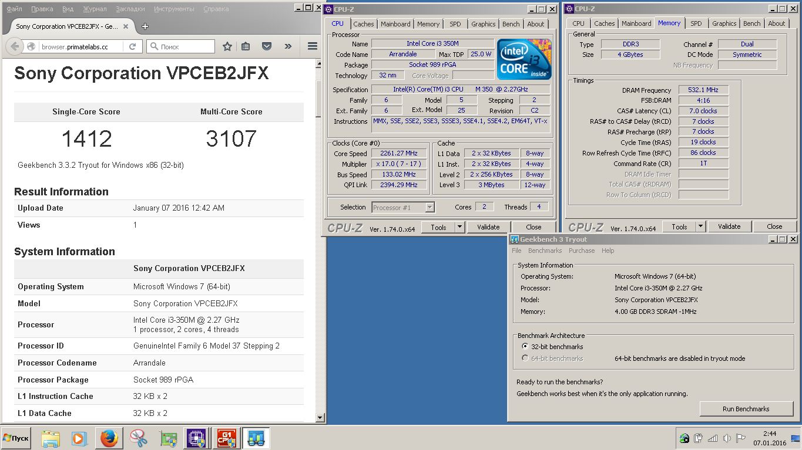Switch to CPU-Z purple chip taskbar icon
The image size is (802, 450).
click(196, 438)
